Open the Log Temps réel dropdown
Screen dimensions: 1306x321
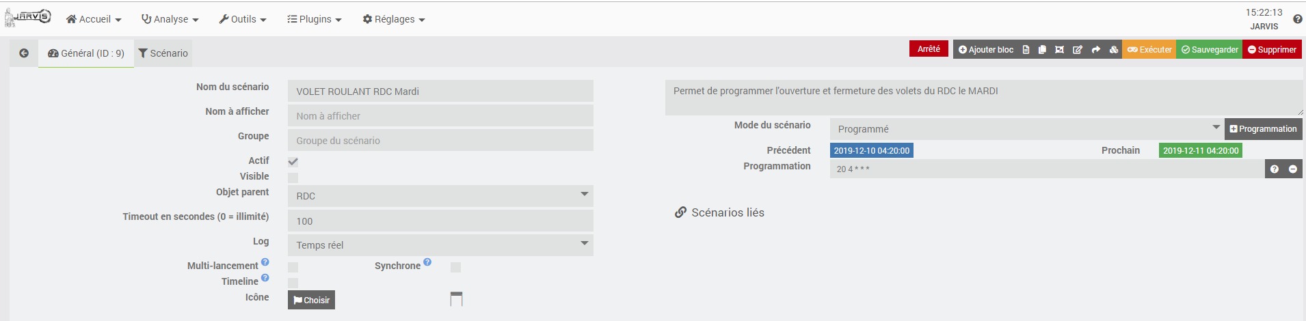pyautogui.click(x=440, y=245)
